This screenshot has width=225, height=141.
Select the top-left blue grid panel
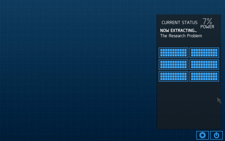(173, 52)
